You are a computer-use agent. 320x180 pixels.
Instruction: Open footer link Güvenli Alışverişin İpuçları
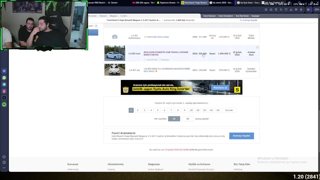coord(201,169)
